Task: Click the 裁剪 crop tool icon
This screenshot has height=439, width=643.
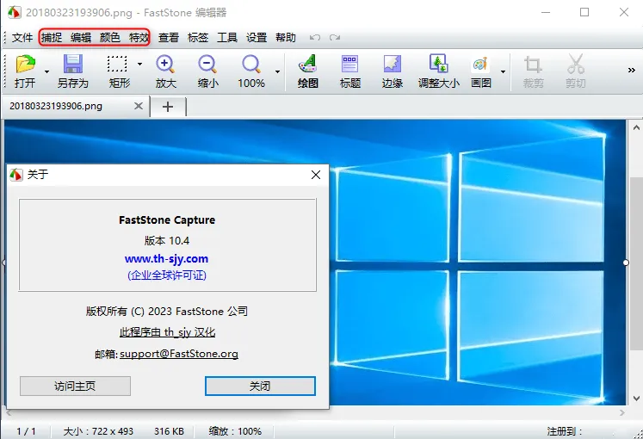Action: click(x=533, y=65)
